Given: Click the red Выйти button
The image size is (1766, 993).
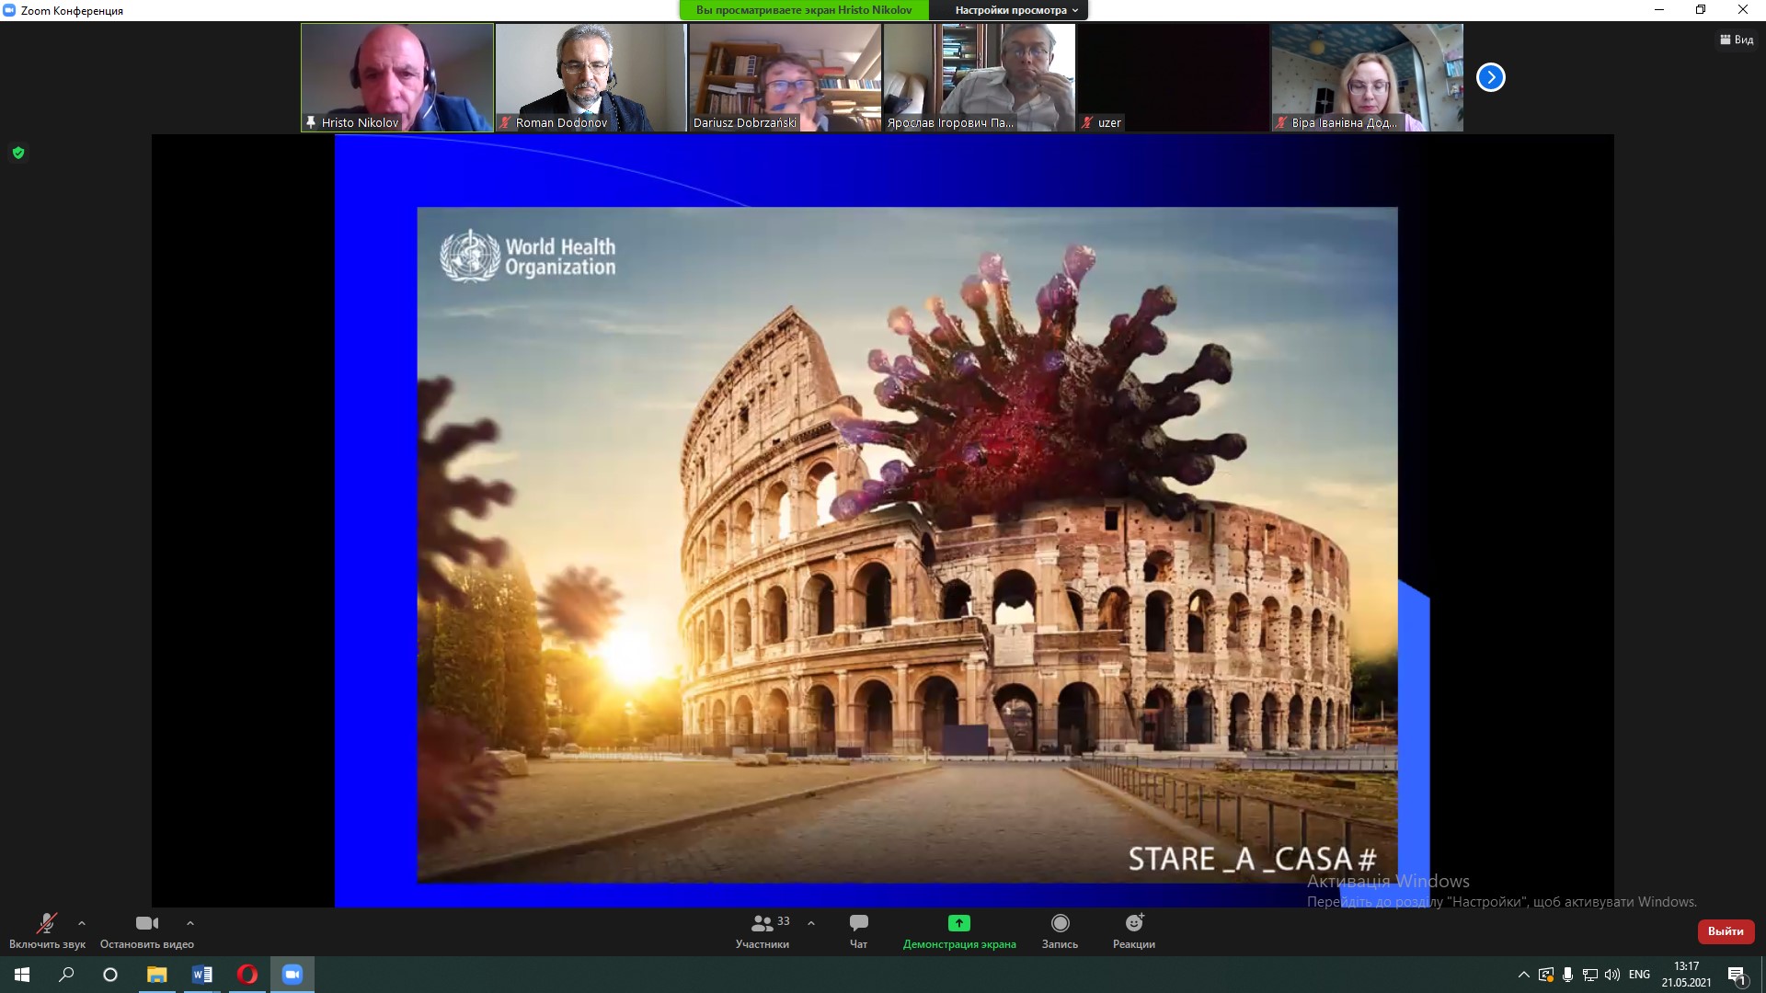Looking at the screenshot, I should pos(1726,931).
